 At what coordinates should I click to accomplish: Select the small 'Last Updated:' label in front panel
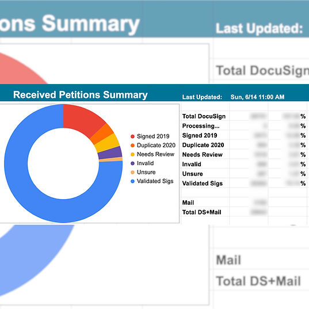202,97
